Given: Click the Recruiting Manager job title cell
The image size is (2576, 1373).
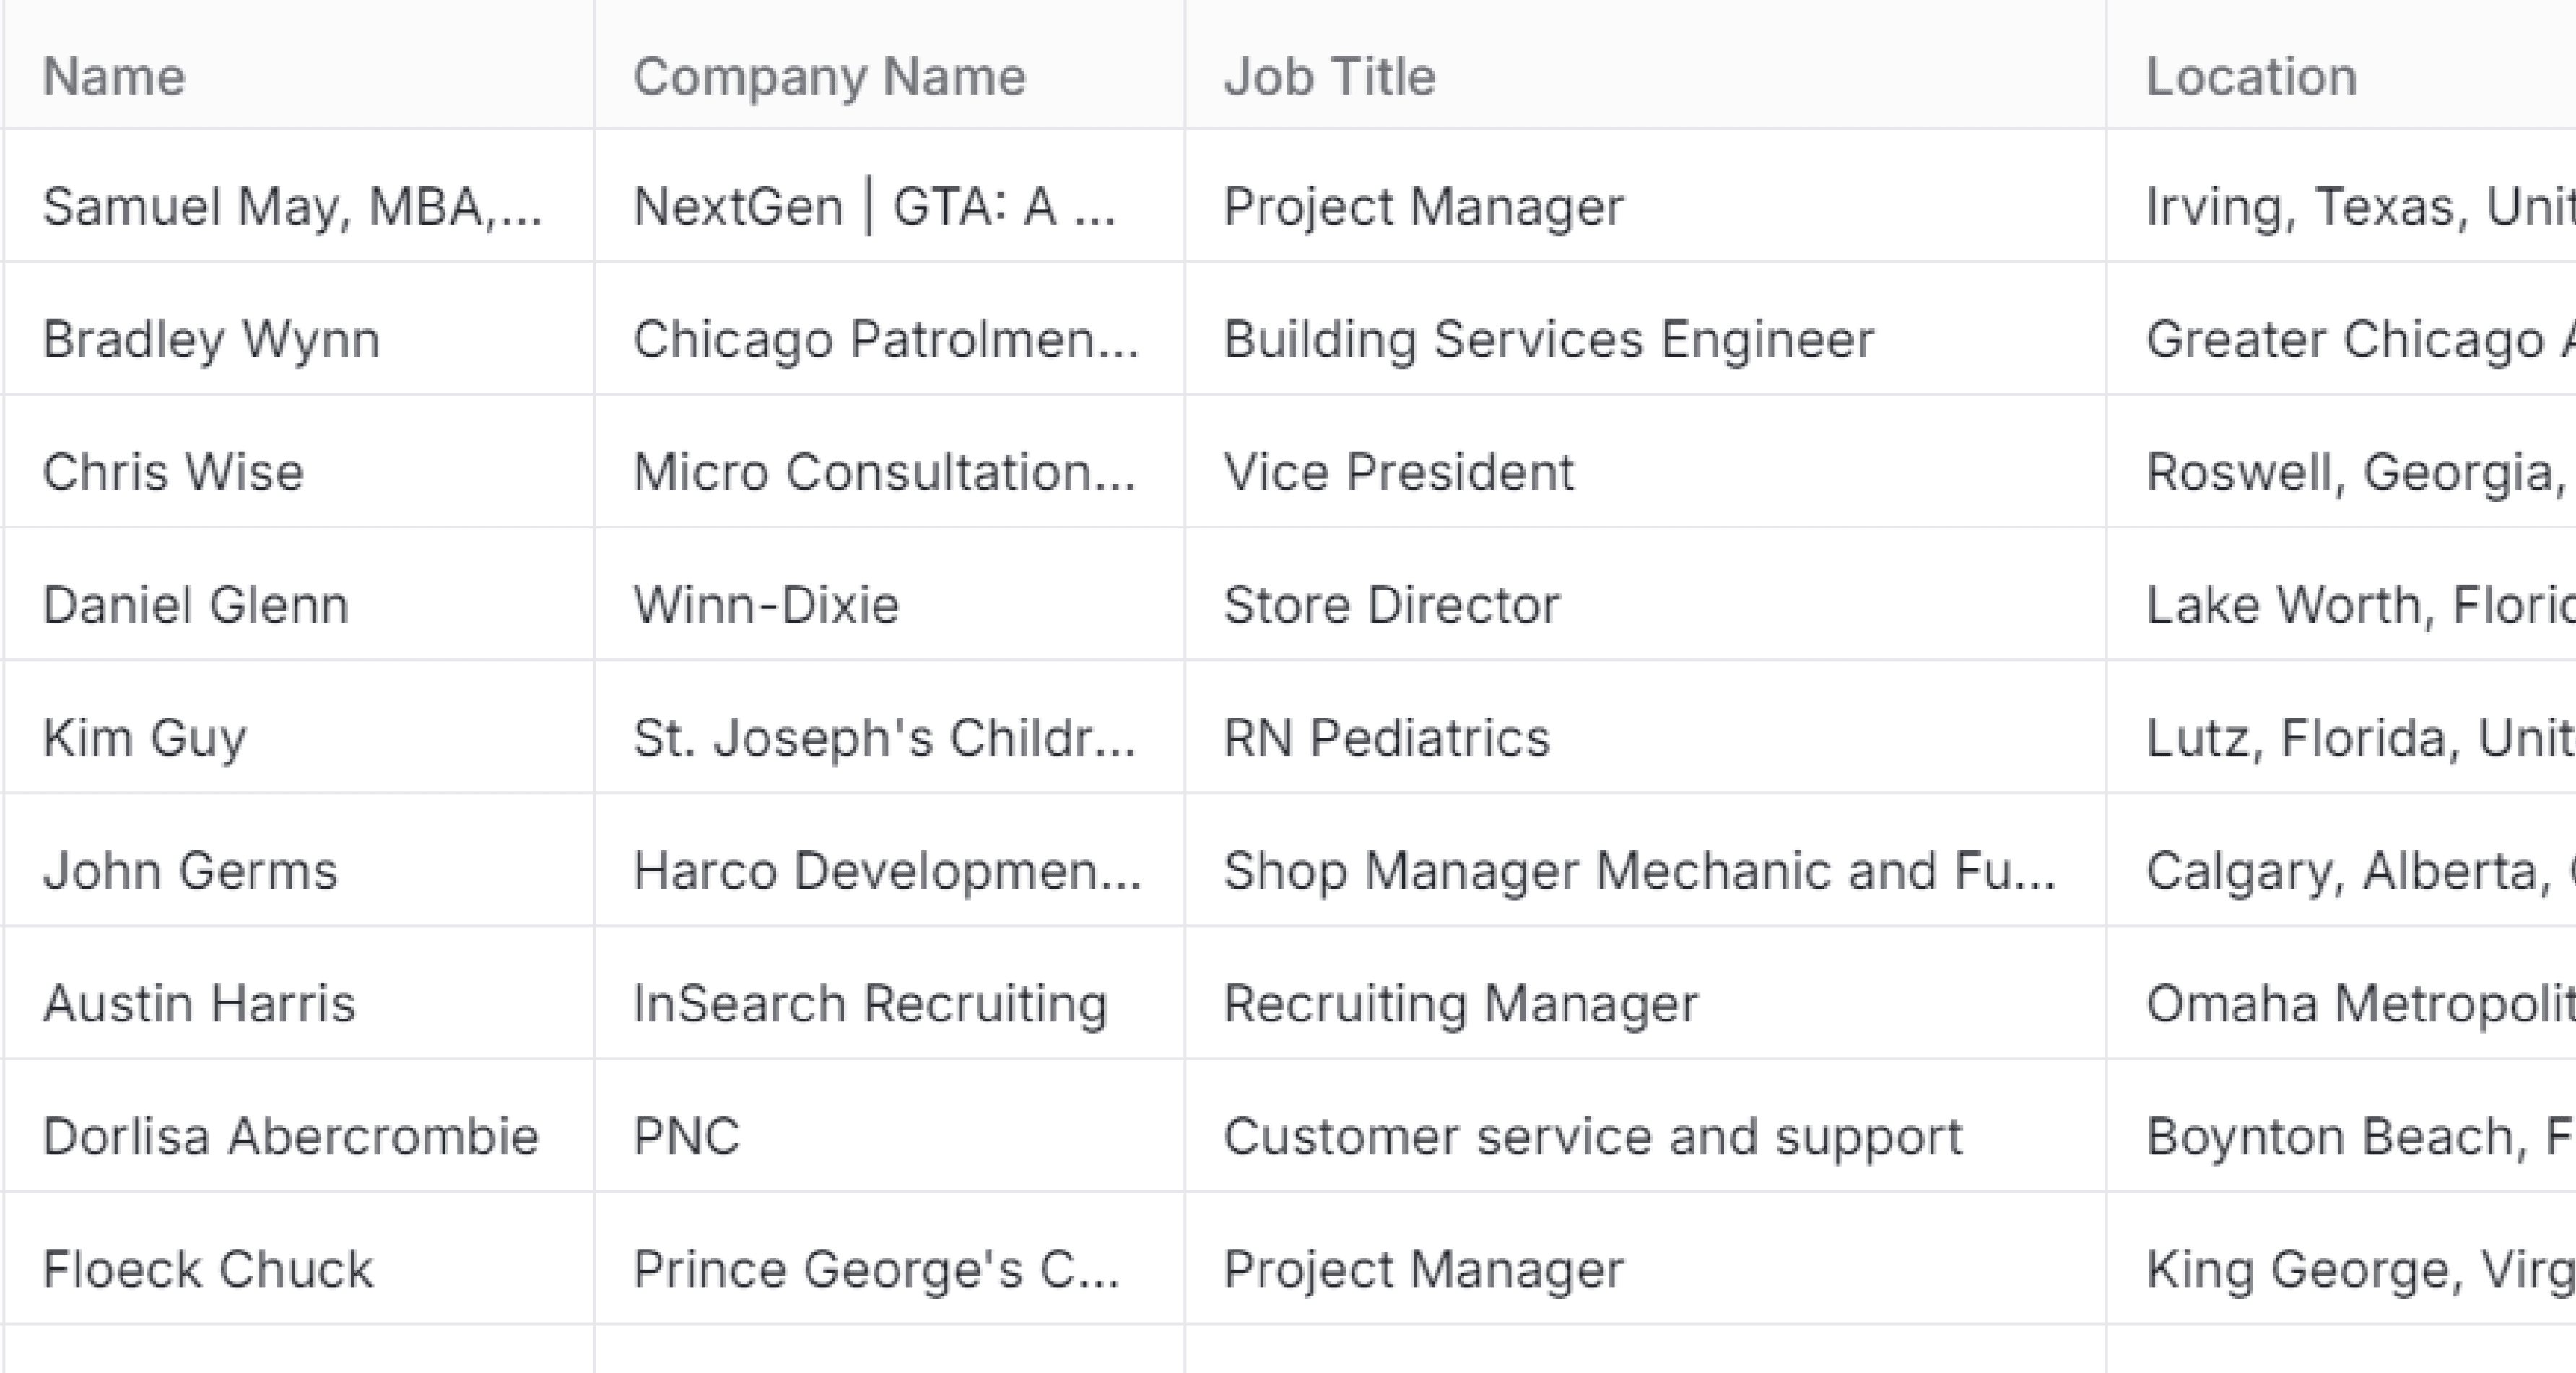Looking at the screenshot, I should (1460, 1003).
